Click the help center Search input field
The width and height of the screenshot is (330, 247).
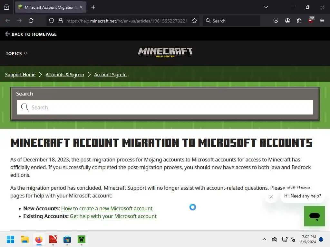click(165, 107)
